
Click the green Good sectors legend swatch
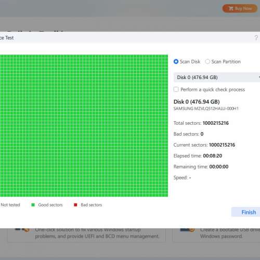pos(33,205)
